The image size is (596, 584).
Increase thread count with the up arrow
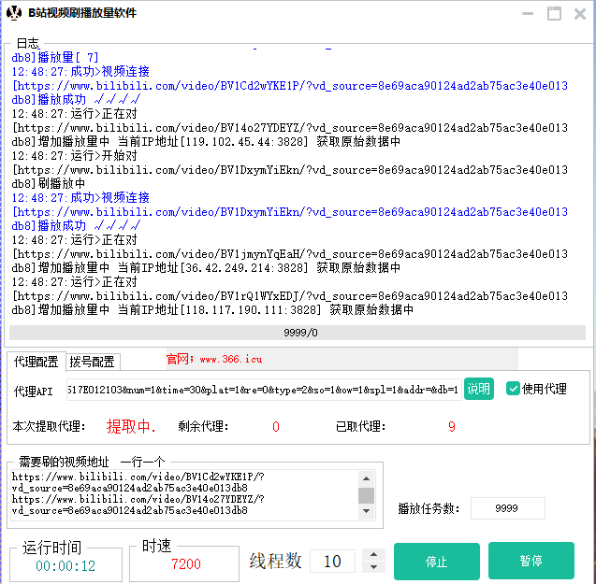point(374,555)
